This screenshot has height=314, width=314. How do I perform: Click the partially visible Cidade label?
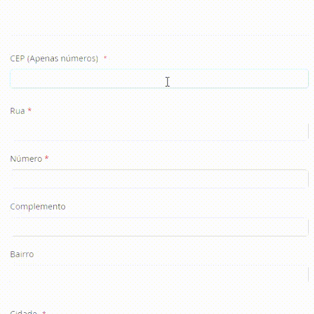pyautogui.click(x=24, y=312)
